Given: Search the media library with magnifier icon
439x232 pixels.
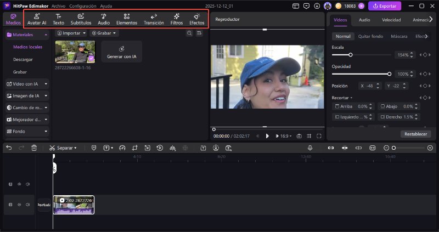Looking at the screenshot, I should 189,33.
